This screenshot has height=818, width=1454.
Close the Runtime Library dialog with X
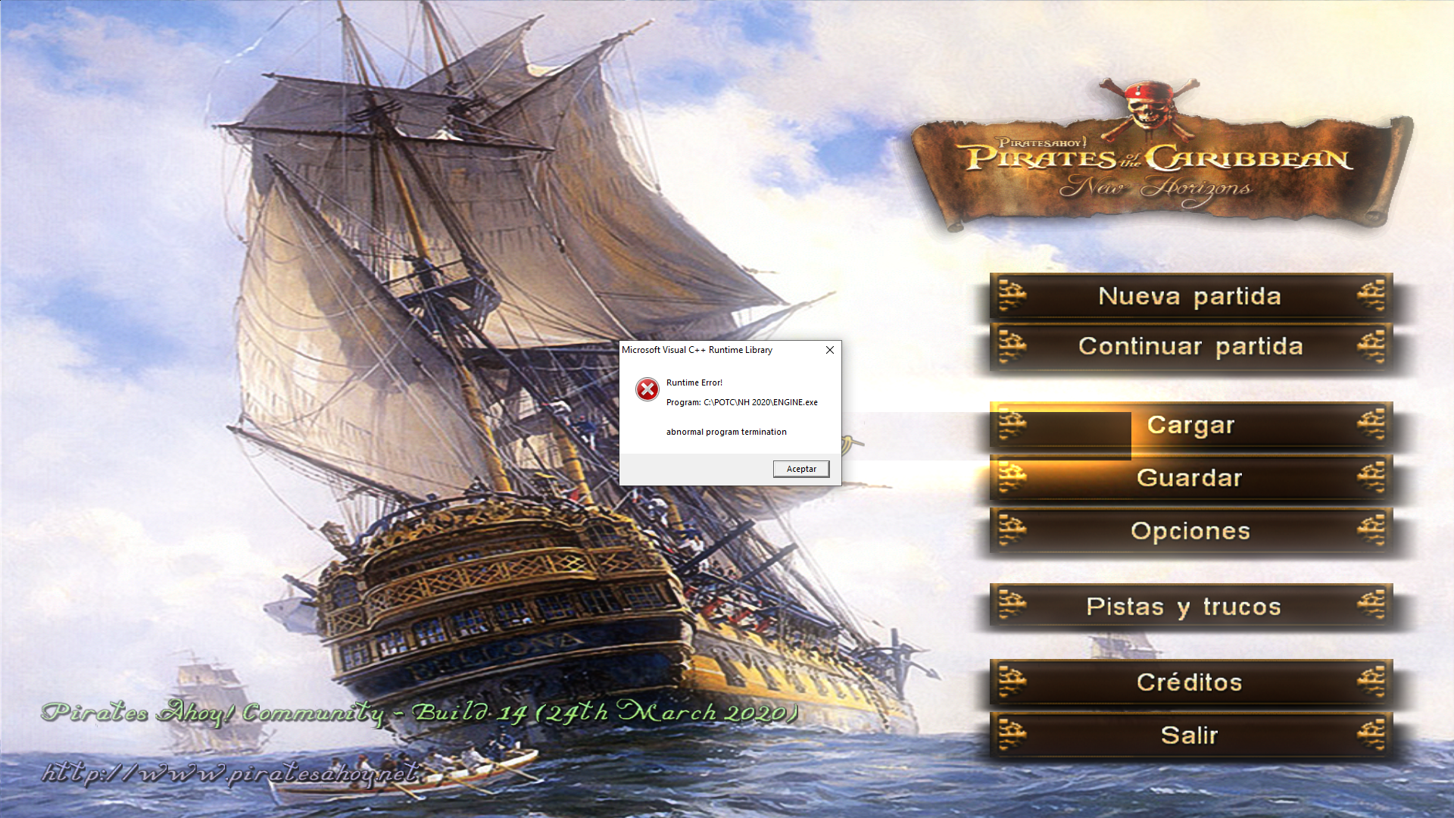830,350
